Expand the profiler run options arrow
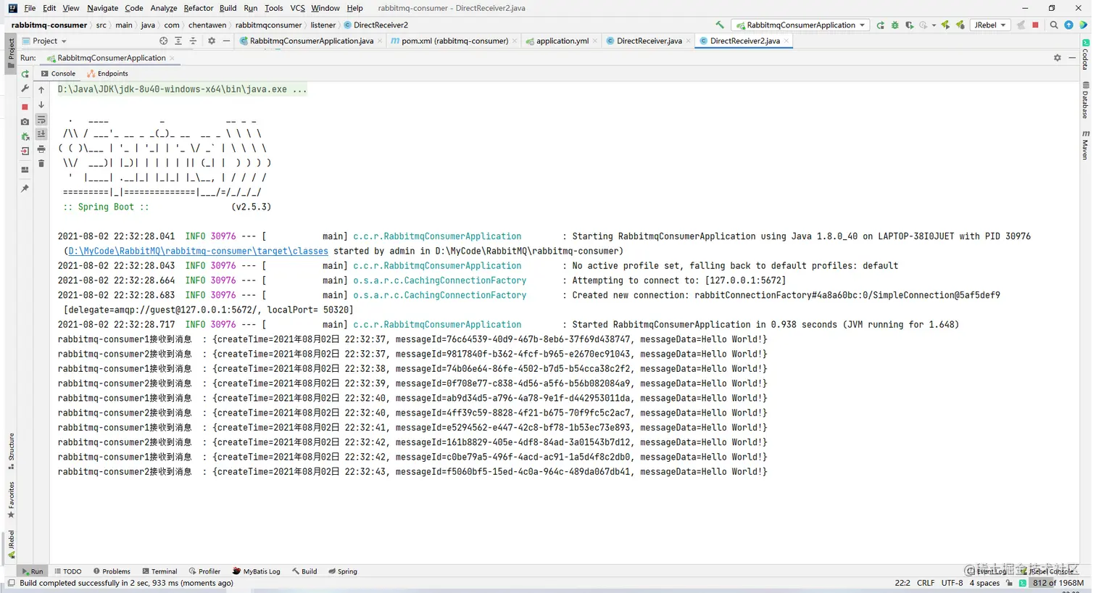This screenshot has width=1096, height=593. (934, 25)
